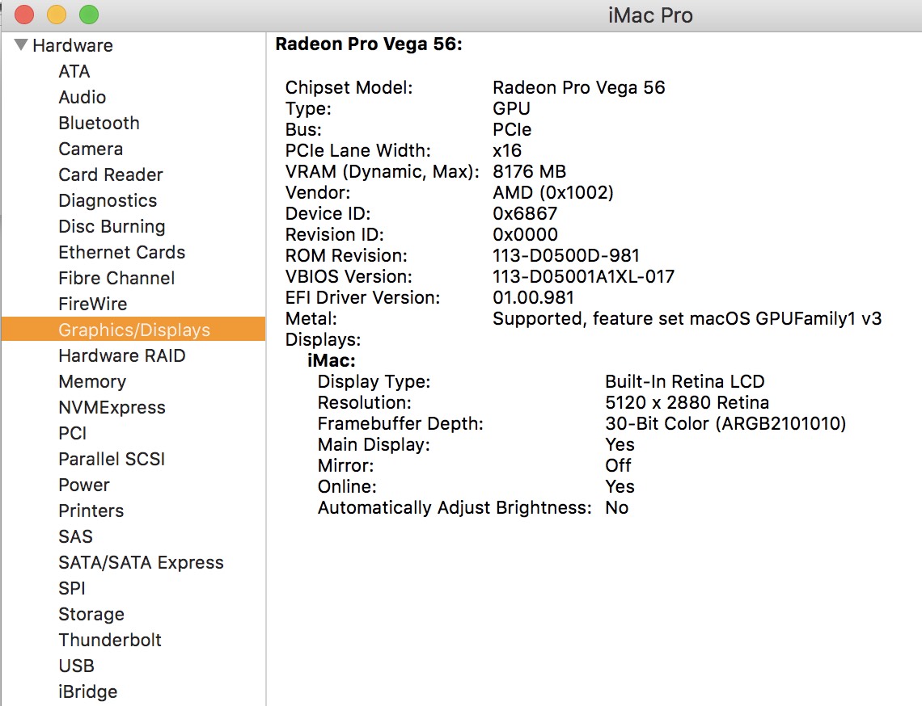Select ATA in the sidebar
The width and height of the screenshot is (922, 706).
[74, 71]
